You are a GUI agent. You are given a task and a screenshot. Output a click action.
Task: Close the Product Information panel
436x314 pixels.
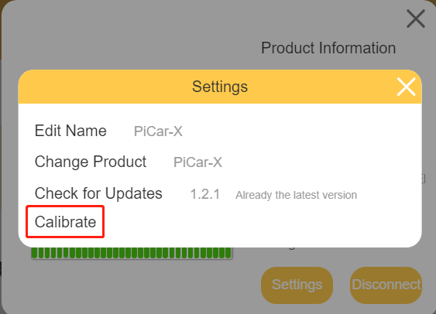coord(416,19)
